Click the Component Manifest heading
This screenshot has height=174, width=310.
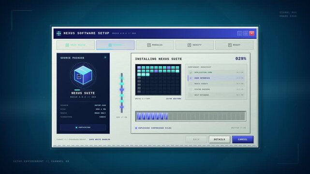coord(199,67)
